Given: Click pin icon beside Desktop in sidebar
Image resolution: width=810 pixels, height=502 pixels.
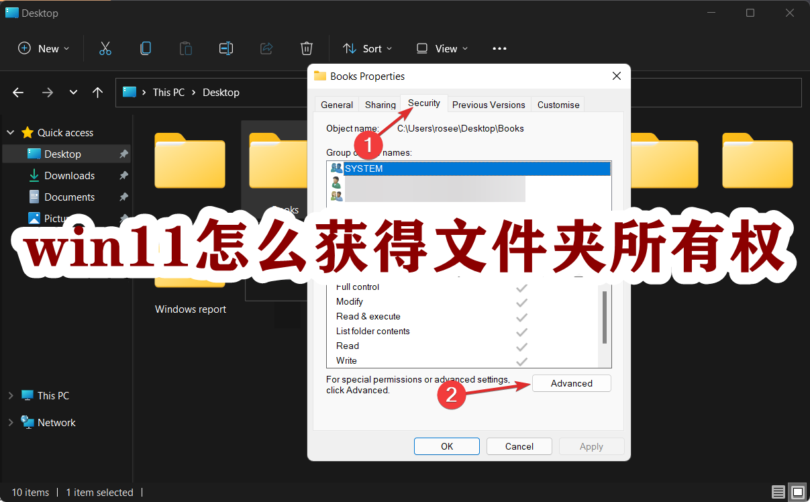Looking at the screenshot, I should point(123,154).
